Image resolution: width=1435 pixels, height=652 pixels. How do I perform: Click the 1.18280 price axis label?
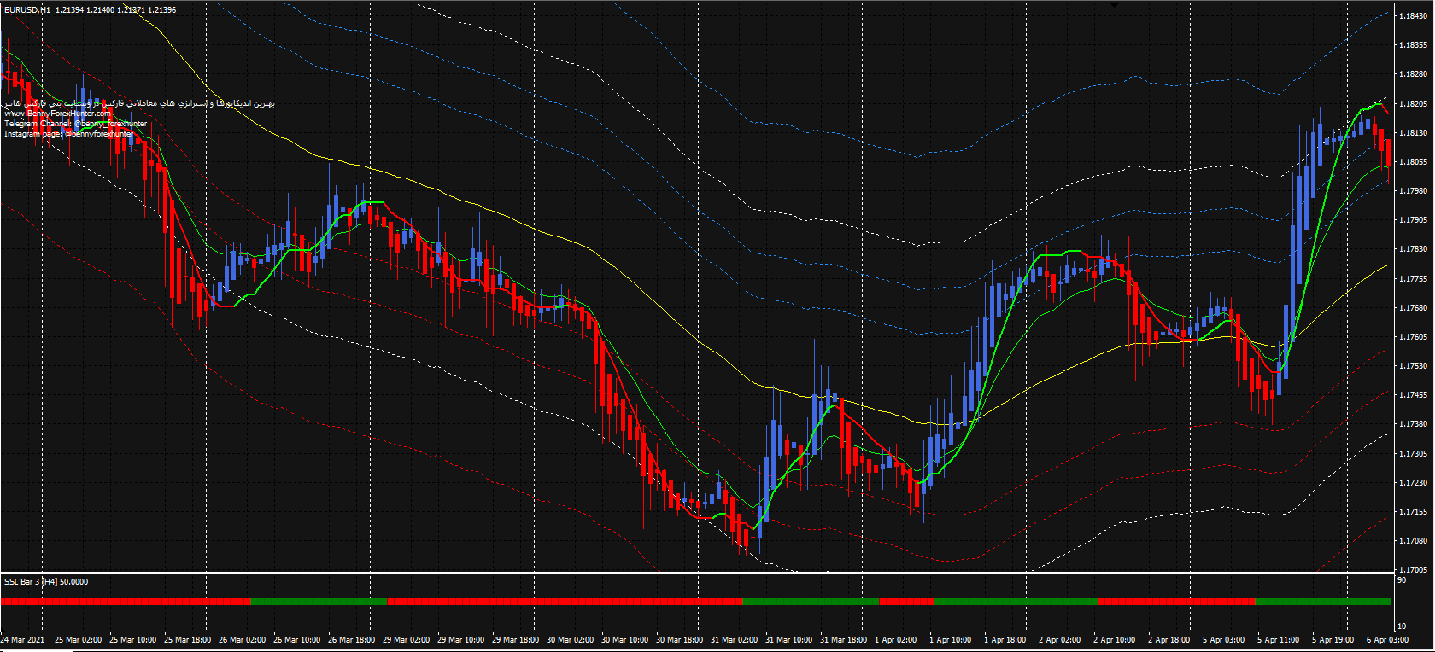[x=1413, y=74]
